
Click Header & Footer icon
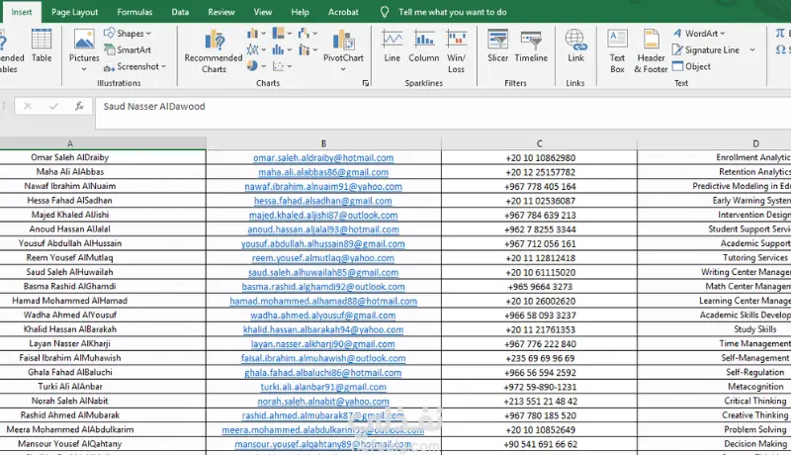coord(651,50)
